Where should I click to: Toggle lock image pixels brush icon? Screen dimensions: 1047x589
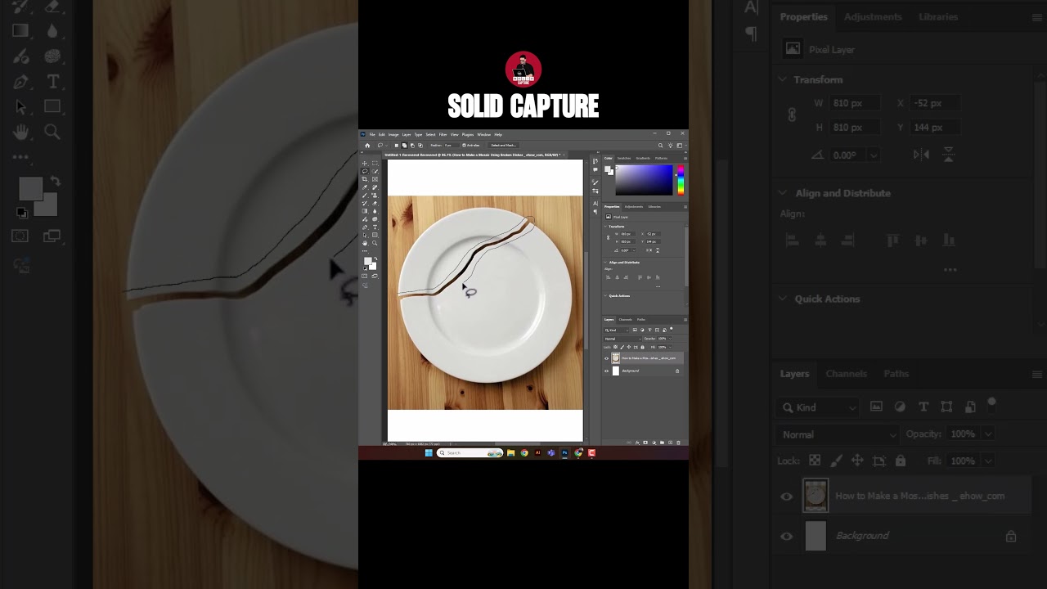[622, 347]
